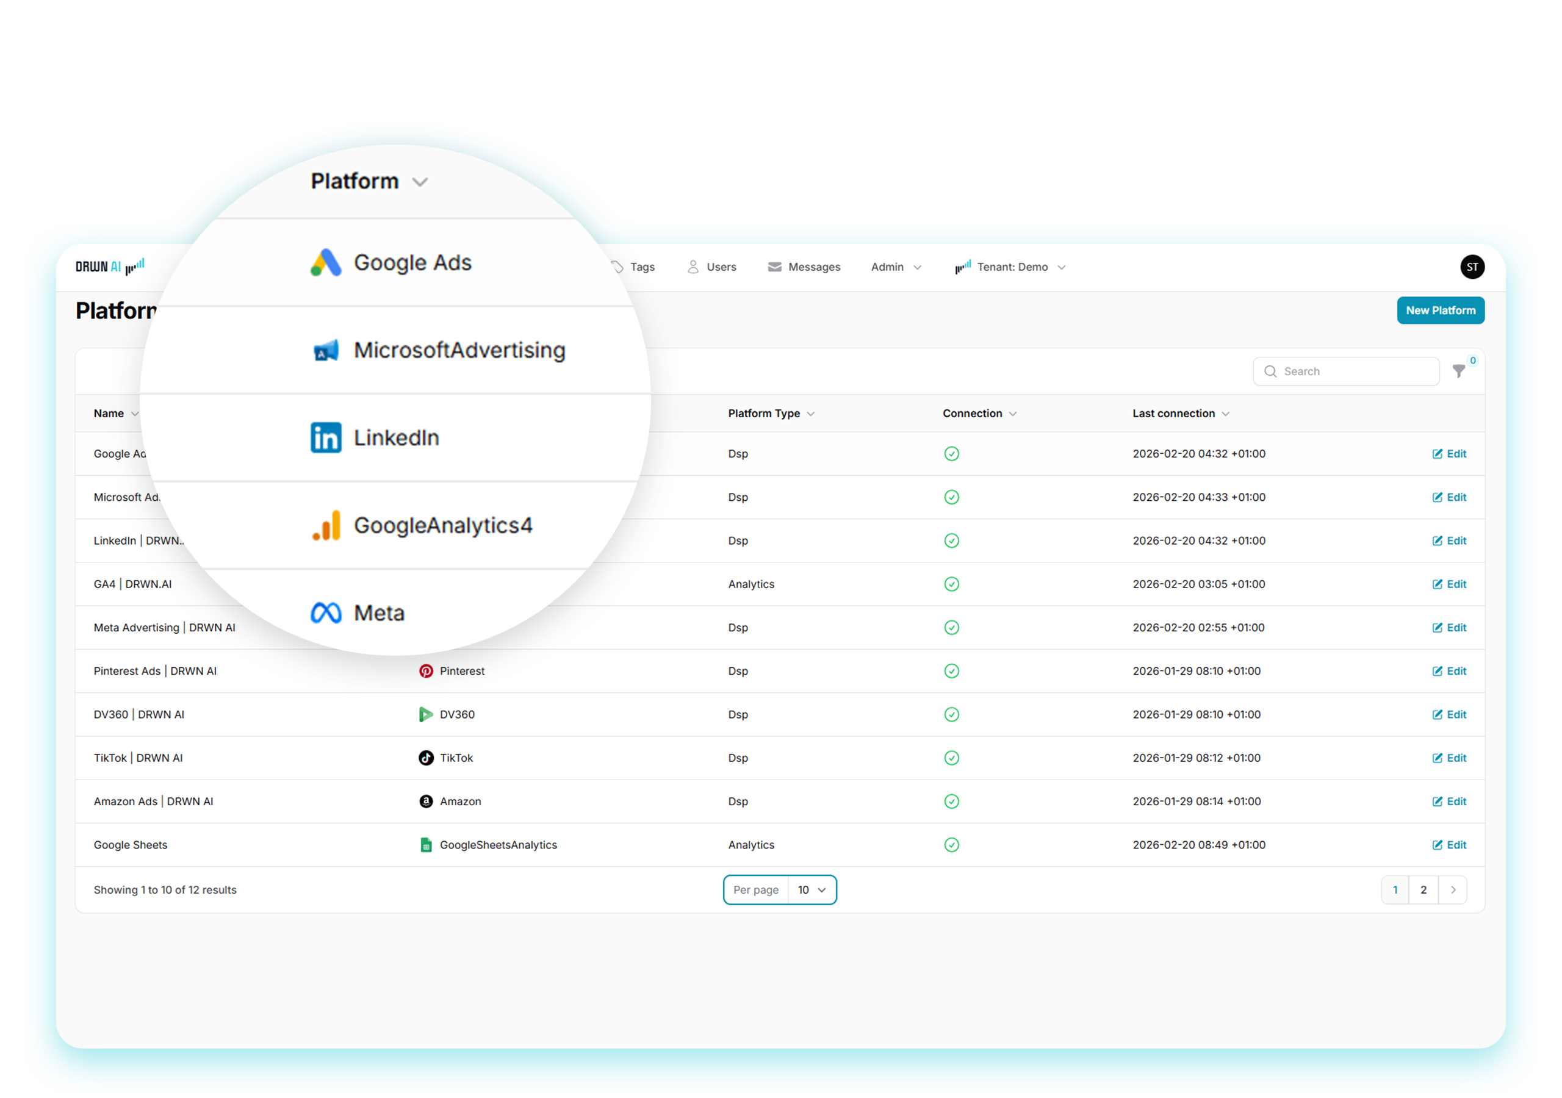
Task: Click the timestamp '2026-01-29 08:12 +01:00'
Action: coord(1197,758)
